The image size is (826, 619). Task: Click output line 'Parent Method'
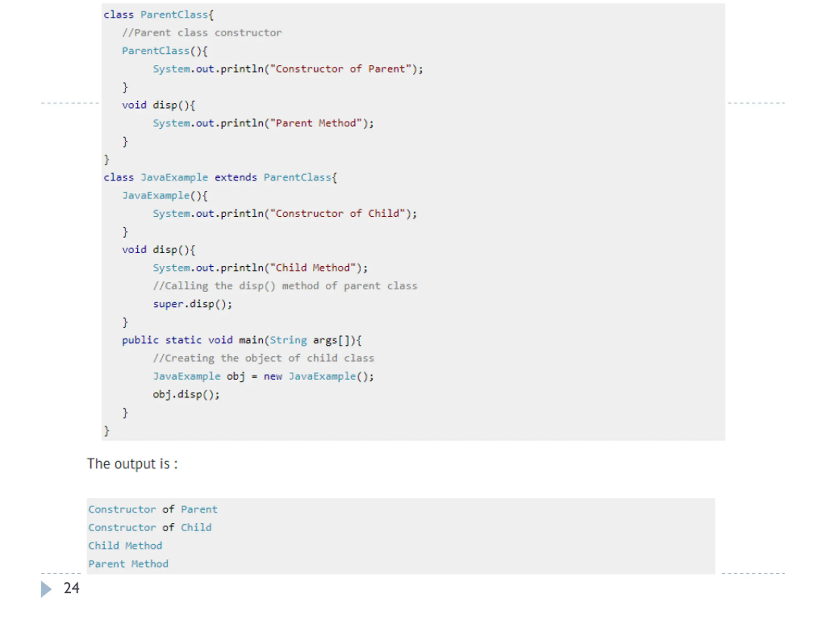point(128,564)
